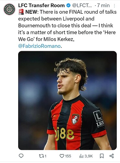Click the bold NEW text in tweet
Viewport: 120px width, 163px height.
click(32, 12)
